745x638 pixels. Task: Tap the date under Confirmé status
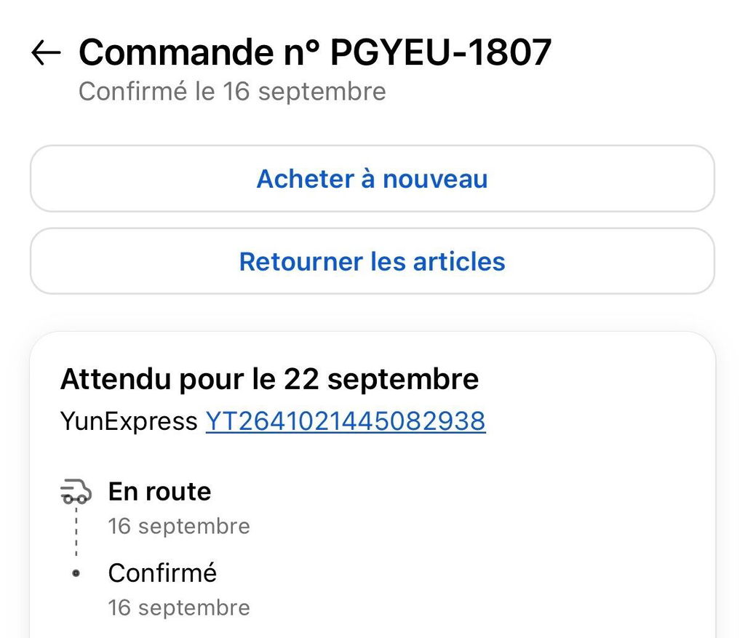pyautogui.click(x=179, y=607)
